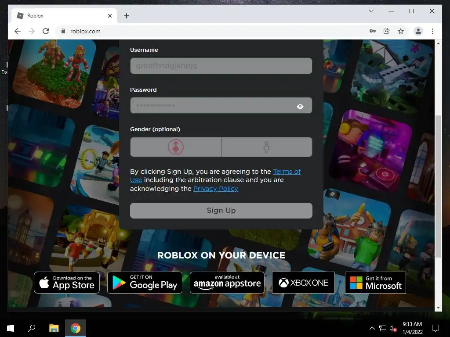Image resolution: width=450 pixels, height=337 pixels.
Task: Minimize the Chrome window
Action: [x=392, y=11]
